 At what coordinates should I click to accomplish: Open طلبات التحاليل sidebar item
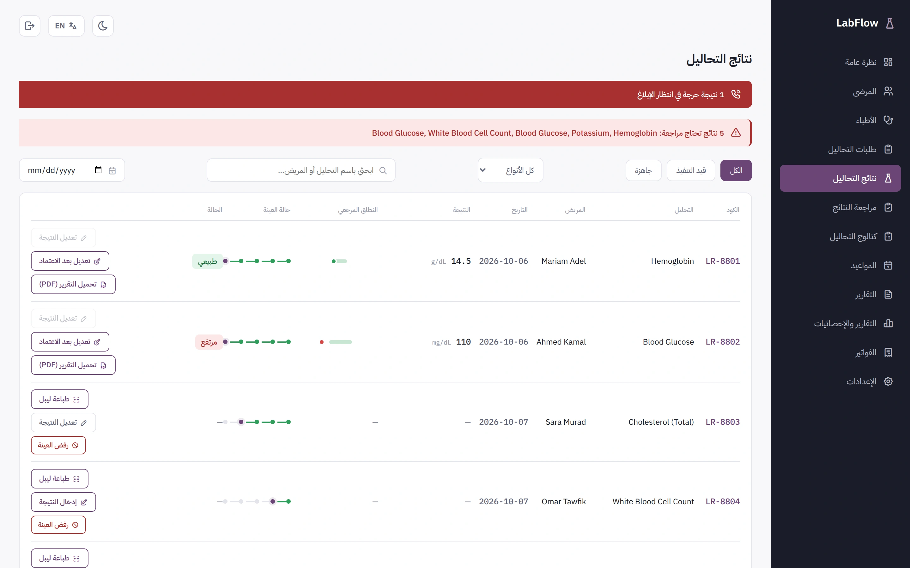point(840,149)
